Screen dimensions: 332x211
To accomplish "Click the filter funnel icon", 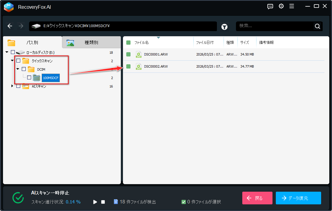I will pos(224,27).
